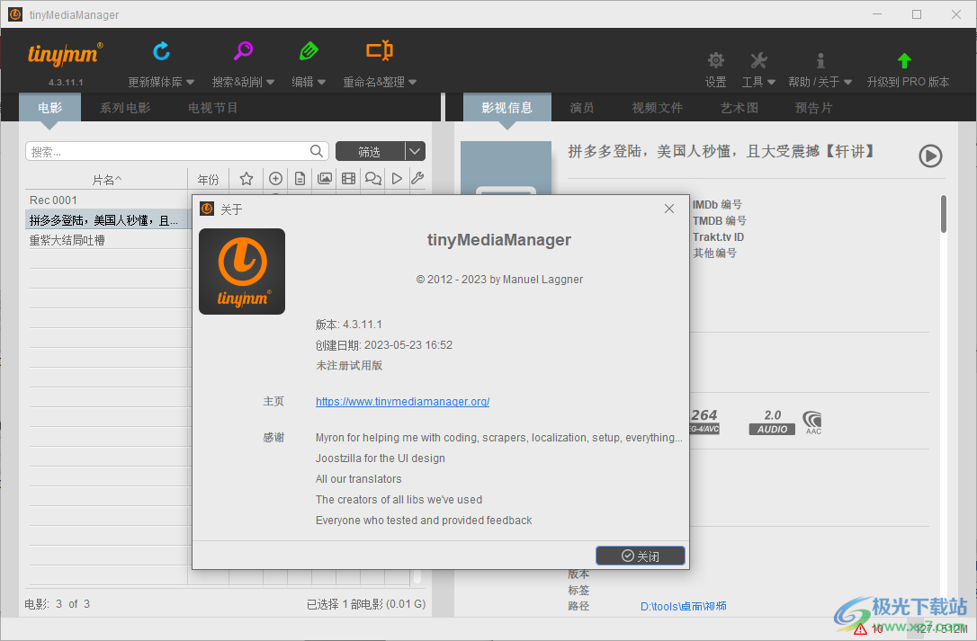Screen dimensions: 977x641
Task: Sort by the NFO document column icon
Action: click(x=300, y=179)
